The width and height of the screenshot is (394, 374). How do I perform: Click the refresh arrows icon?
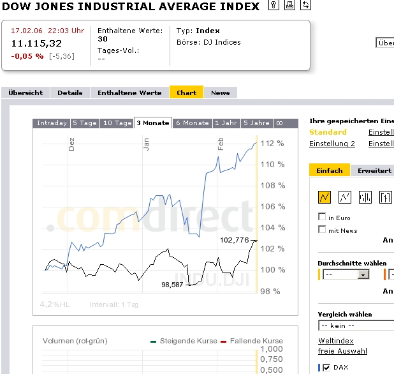305,6
